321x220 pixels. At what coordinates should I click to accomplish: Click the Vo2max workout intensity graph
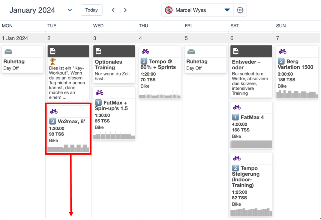click(68, 148)
